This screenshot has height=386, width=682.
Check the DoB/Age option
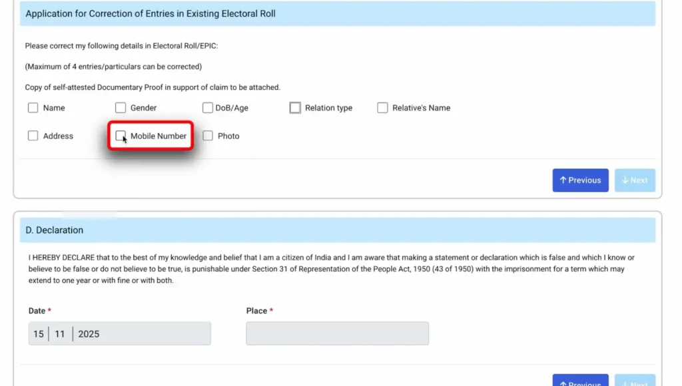tap(208, 108)
